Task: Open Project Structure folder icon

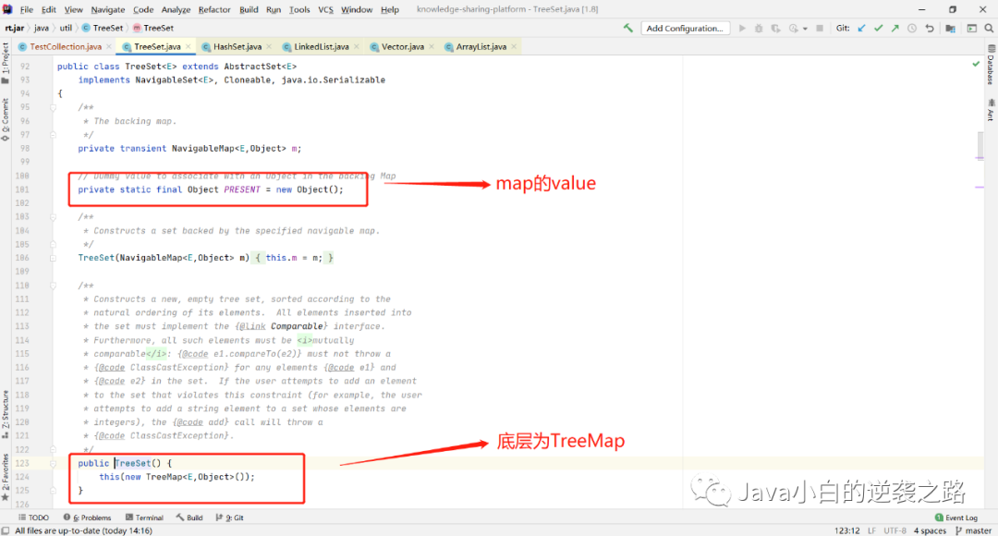Action: [950, 28]
